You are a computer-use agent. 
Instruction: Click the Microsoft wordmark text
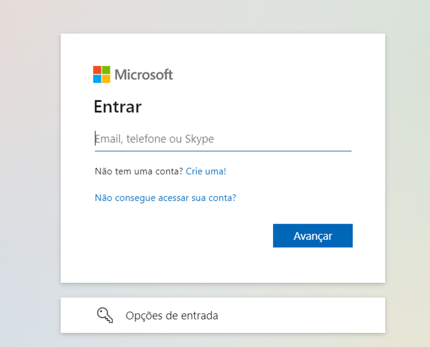coord(144,75)
